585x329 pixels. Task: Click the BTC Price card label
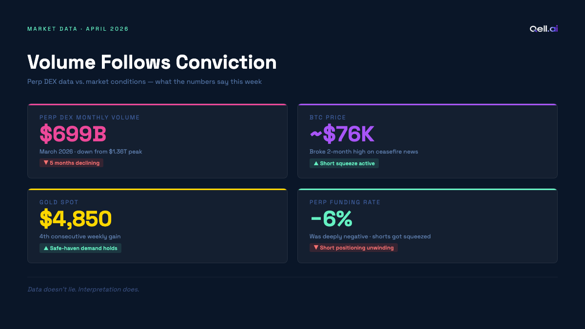click(x=328, y=117)
